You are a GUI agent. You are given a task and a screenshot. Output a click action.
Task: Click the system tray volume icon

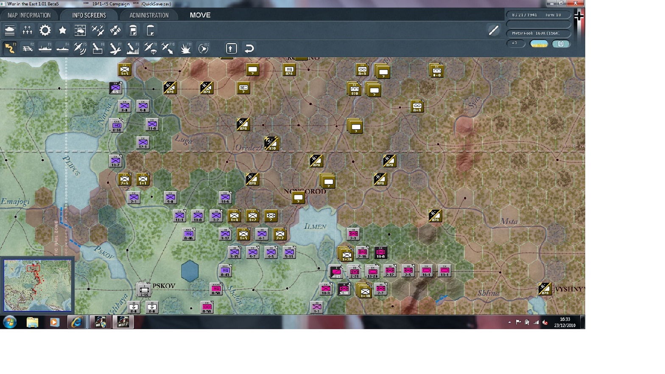[545, 322]
